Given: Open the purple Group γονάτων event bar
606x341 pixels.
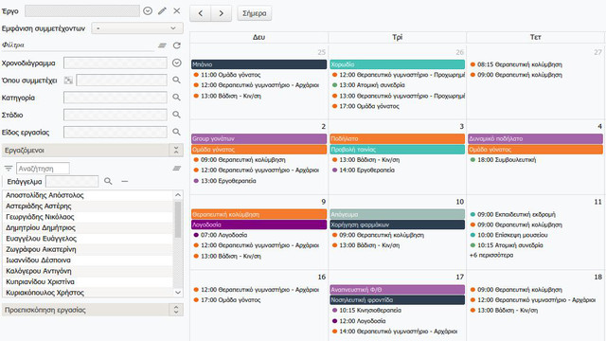Looking at the screenshot, I should [258, 138].
